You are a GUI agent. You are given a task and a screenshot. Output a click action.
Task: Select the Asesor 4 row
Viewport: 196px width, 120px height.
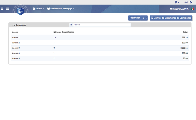point(100,53)
